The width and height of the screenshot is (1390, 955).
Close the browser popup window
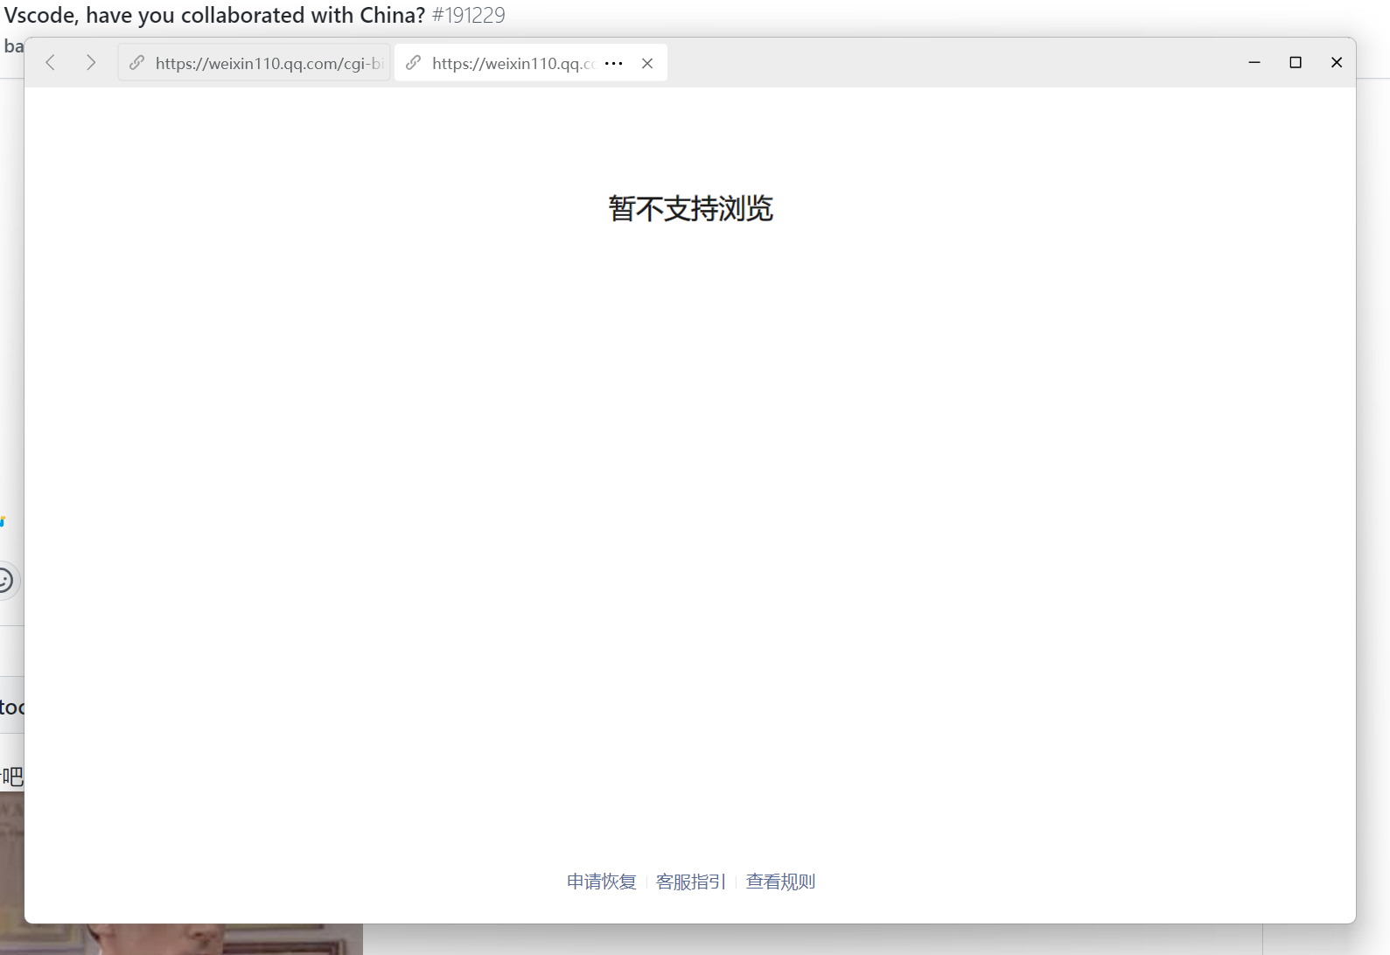(x=1337, y=62)
